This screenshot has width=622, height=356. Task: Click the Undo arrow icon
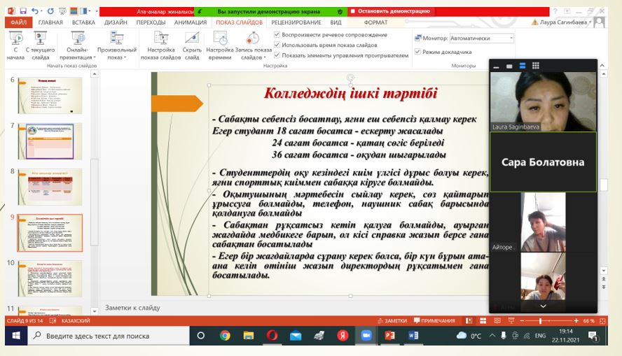(x=35, y=11)
